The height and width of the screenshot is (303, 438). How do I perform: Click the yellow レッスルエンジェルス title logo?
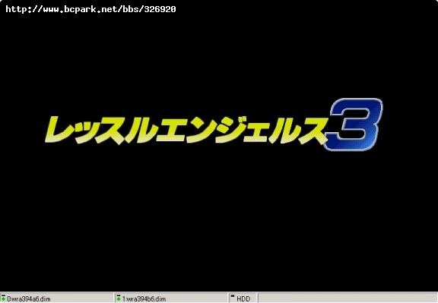186,131
